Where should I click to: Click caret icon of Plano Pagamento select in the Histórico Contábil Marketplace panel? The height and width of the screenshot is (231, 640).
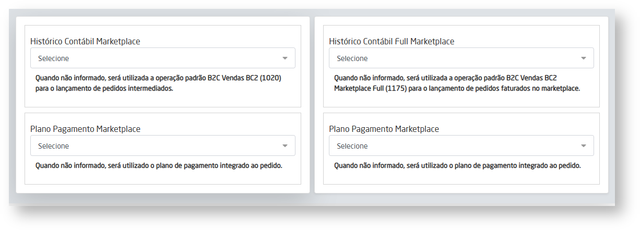(x=285, y=146)
